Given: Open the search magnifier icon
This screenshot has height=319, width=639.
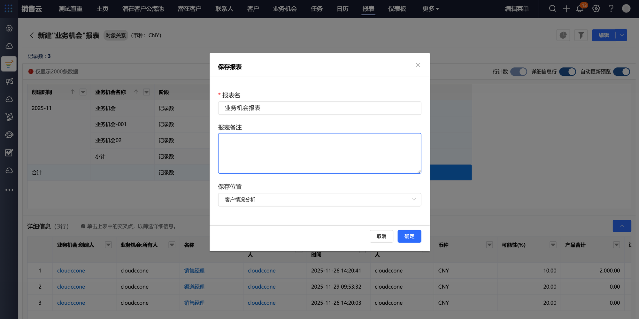Looking at the screenshot, I should point(552,9).
